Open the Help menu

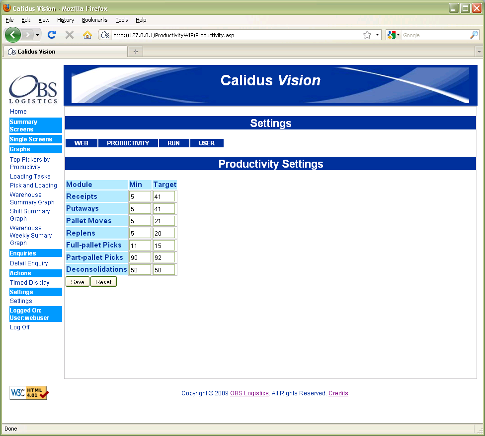pyautogui.click(x=141, y=20)
